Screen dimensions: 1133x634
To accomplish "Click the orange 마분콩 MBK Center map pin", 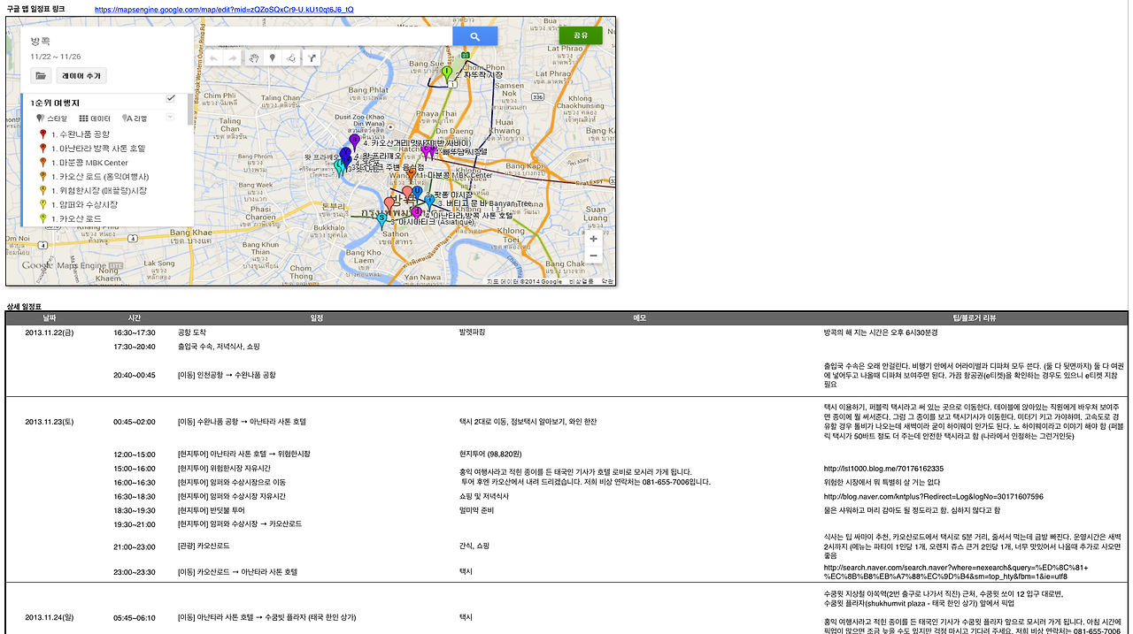I will 412,175.
